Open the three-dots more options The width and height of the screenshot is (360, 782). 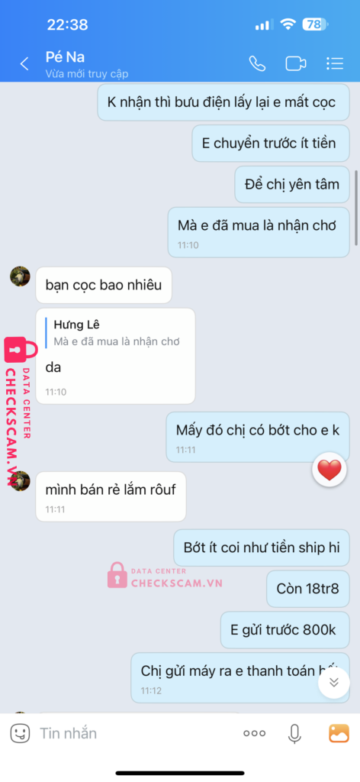254,733
